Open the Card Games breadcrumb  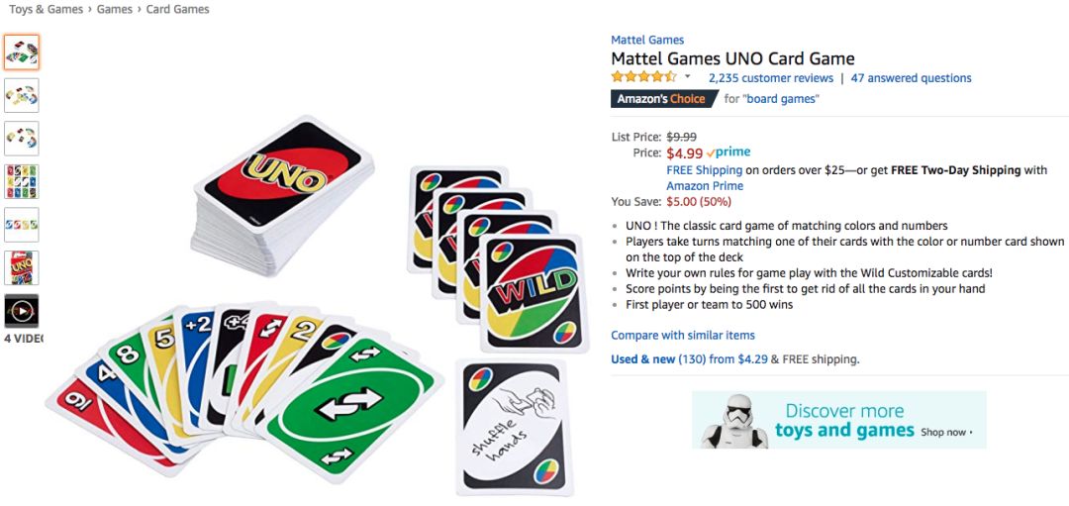coord(178,10)
